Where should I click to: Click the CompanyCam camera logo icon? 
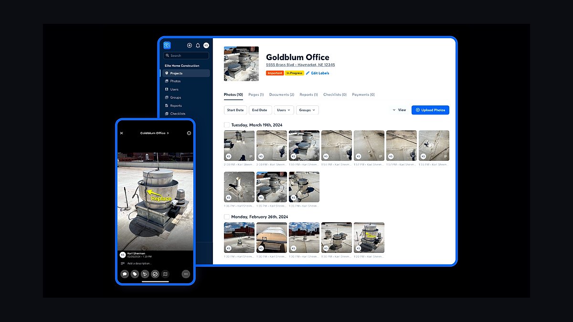coord(167,45)
